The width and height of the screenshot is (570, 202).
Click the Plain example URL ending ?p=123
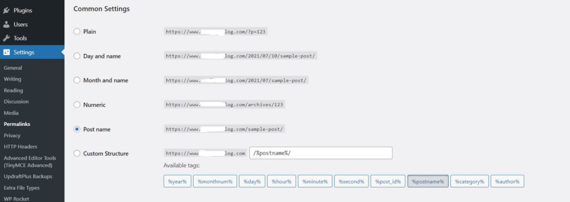pos(216,32)
